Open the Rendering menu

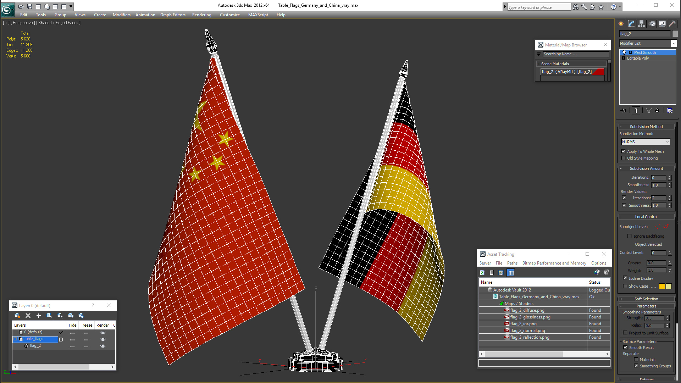click(201, 15)
